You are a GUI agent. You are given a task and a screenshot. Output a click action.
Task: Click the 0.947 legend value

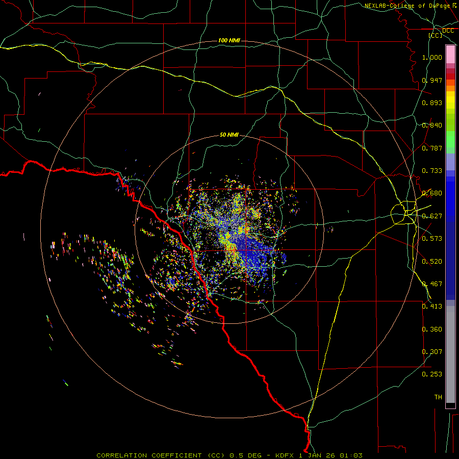click(x=432, y=80)
